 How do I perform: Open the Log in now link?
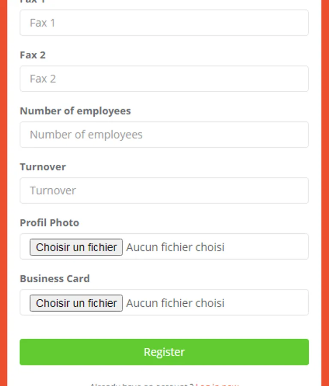(x=217, y=384)
